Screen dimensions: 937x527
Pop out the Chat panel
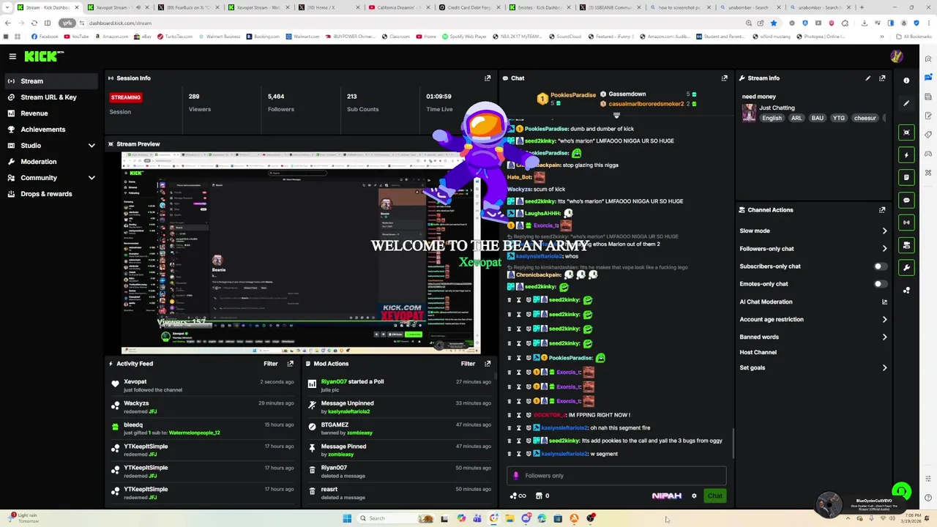725,78
